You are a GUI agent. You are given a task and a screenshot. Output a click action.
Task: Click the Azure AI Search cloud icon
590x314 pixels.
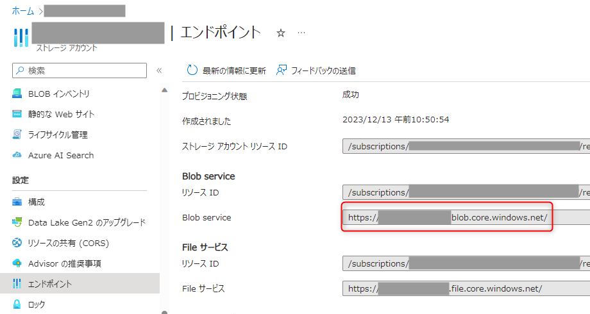(x=17, y=155)
